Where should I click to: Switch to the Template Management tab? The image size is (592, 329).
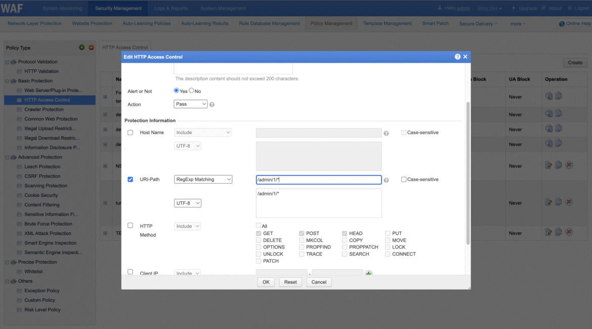tap(387, 23)
